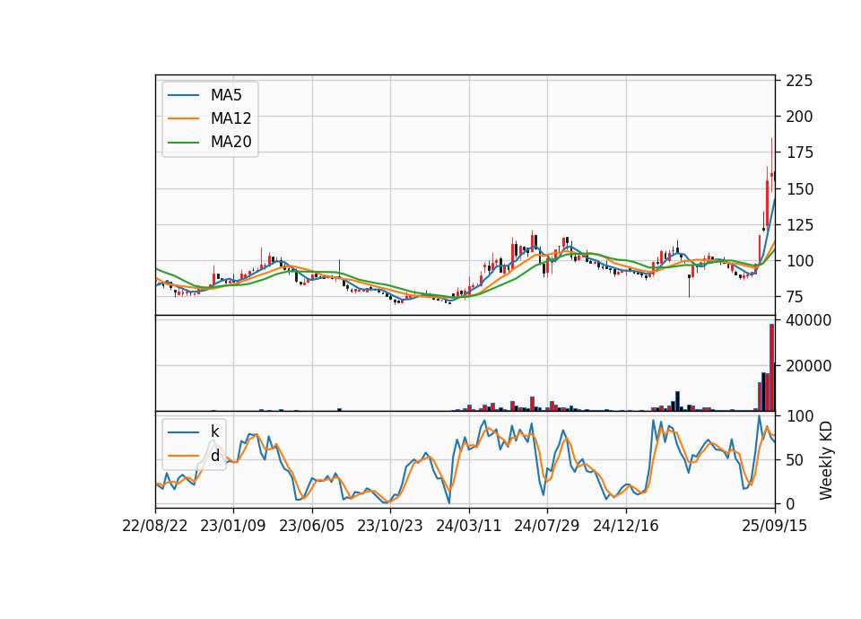Click the MA20 legend label

[230, 142]
